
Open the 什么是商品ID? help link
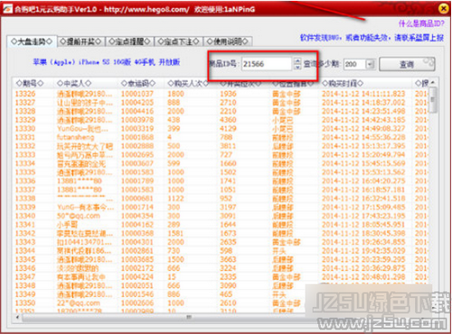pyautogui.click(x=421, y=23)
